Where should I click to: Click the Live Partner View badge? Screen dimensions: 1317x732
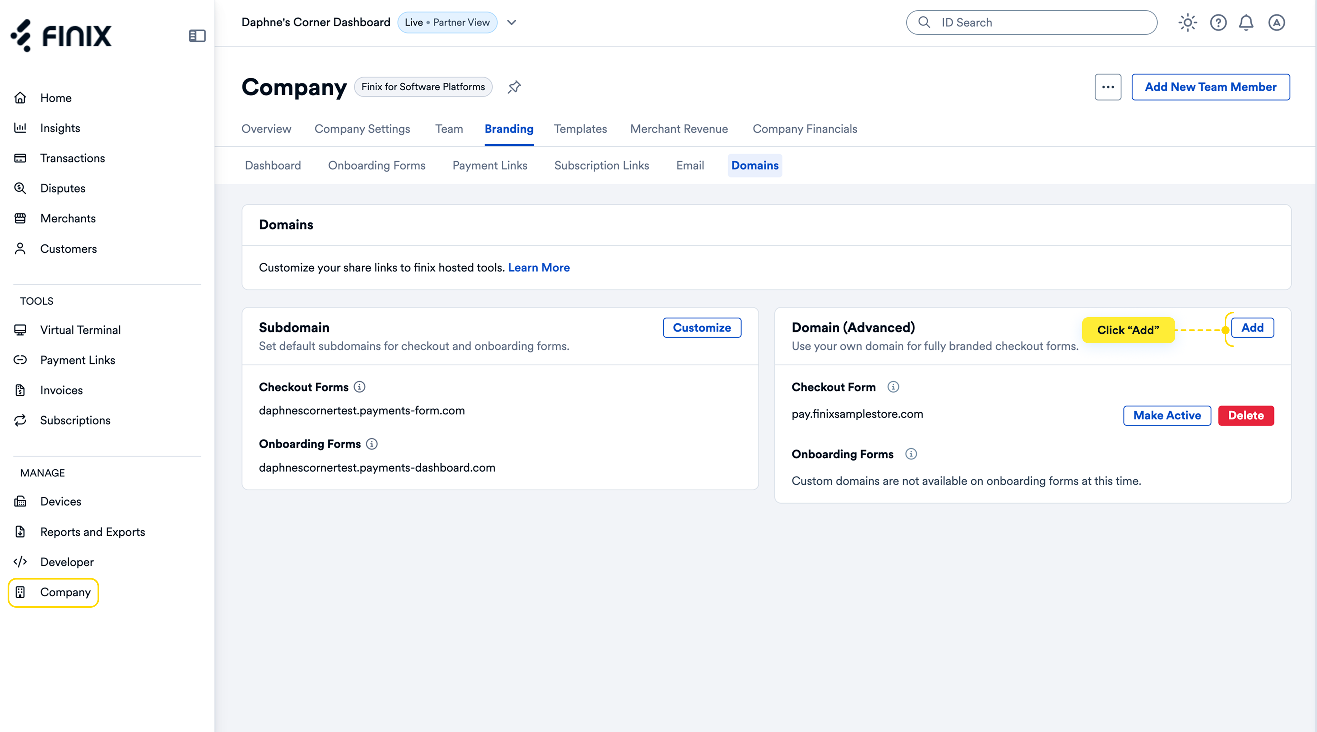[x=447, y=22]
